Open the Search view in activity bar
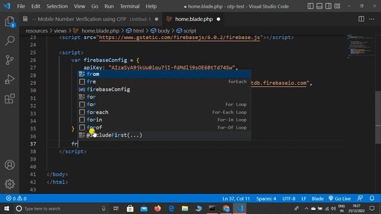 [10, 40]
